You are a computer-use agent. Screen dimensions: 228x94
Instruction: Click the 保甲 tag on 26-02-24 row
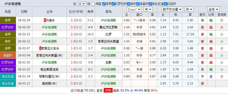point(8,20)
